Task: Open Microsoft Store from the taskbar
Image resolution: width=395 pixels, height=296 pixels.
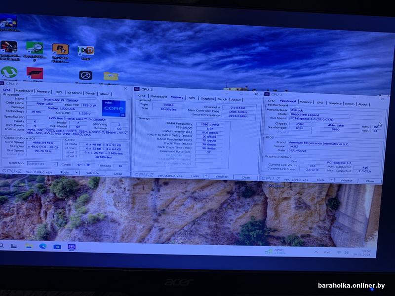Action: click(57, 247)
